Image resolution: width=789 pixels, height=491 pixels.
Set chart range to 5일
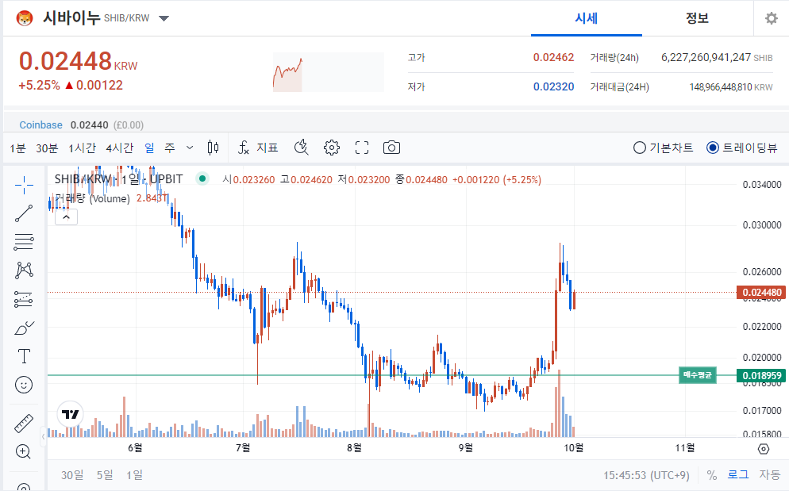(105, 475)
